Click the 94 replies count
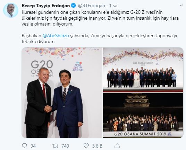Screen dimensions: 186x150 point(33,146)
